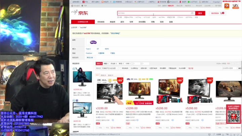Click customer-service chat icon under ¥3199.00 product
The image size is (242, 136).
[113, 120]
